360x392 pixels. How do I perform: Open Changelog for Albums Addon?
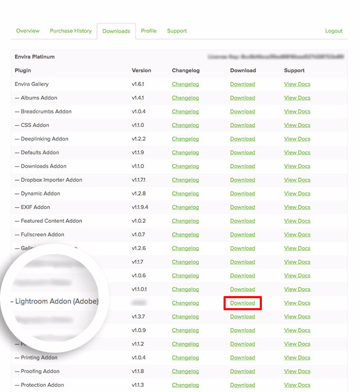(185, 98)
